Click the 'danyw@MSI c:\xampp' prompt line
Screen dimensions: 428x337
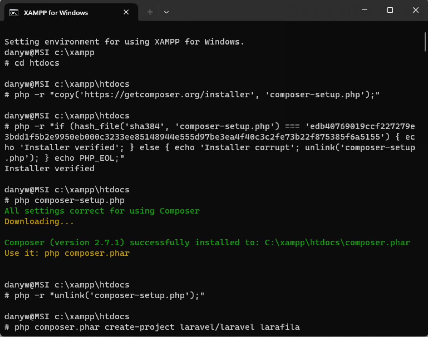(x=49, y=53)
